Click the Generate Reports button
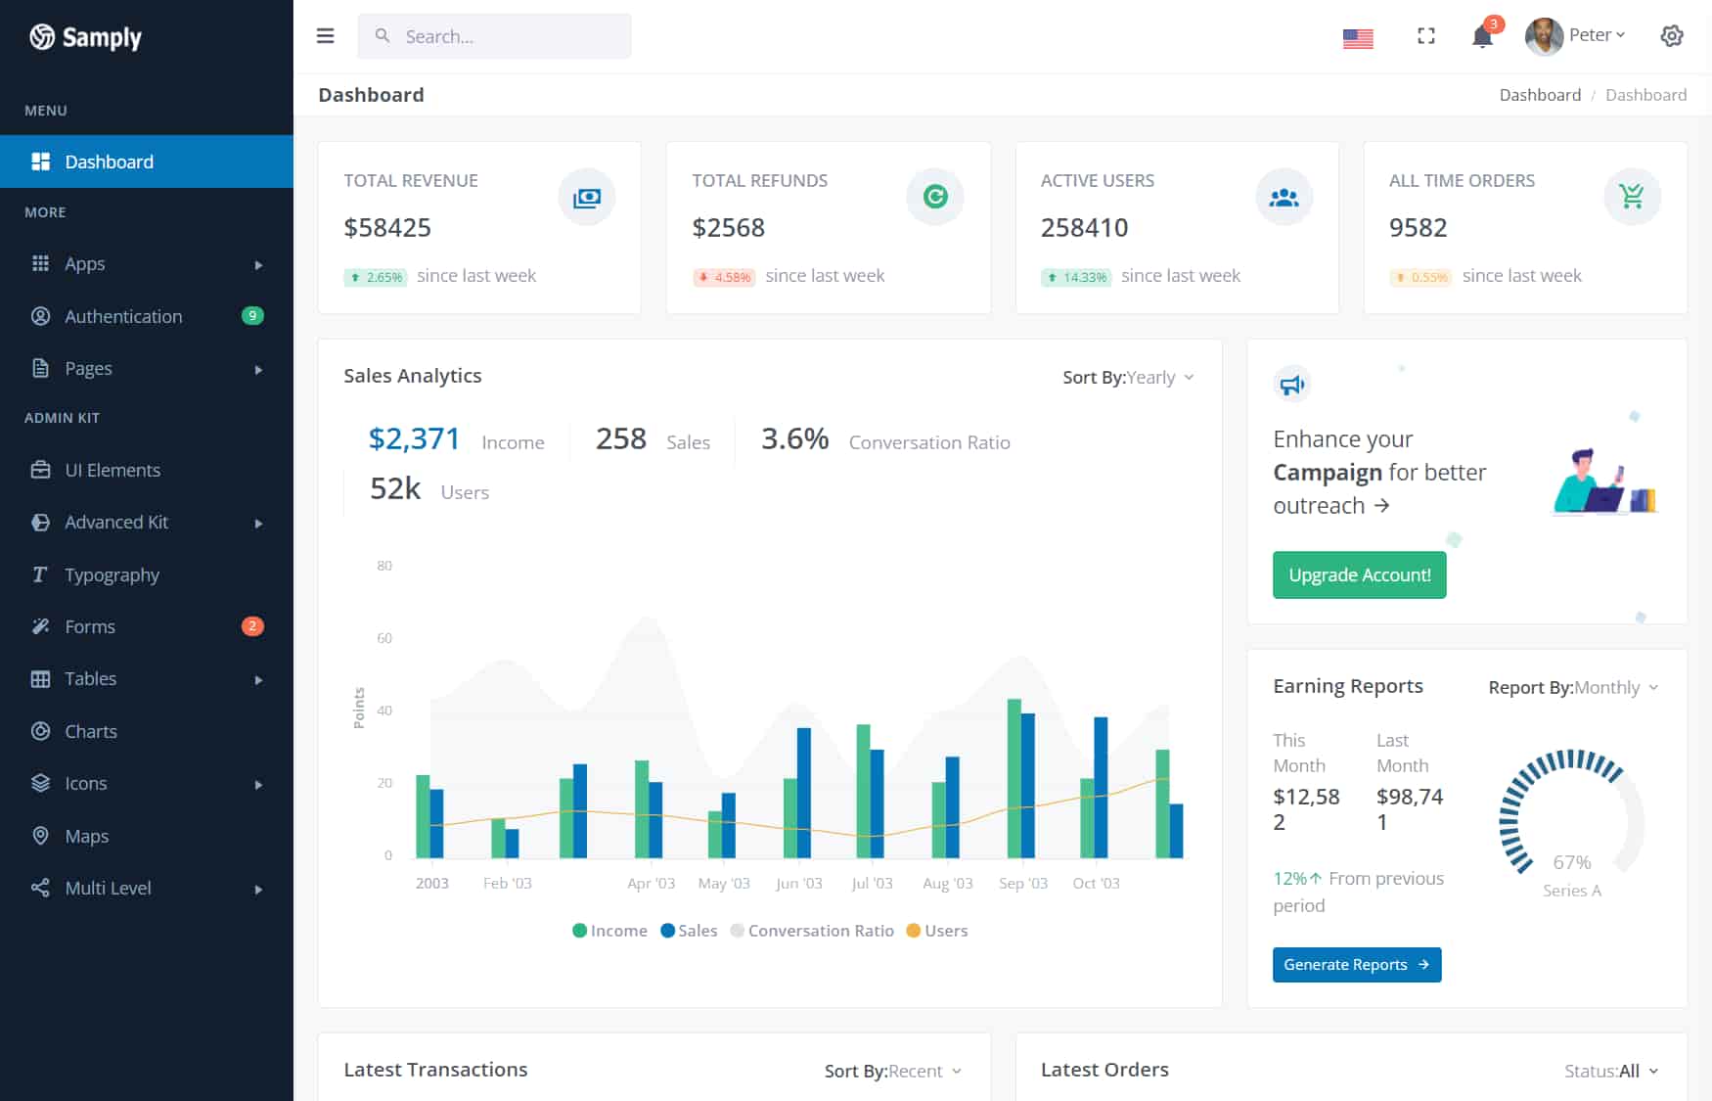 tap(1357, 964)
